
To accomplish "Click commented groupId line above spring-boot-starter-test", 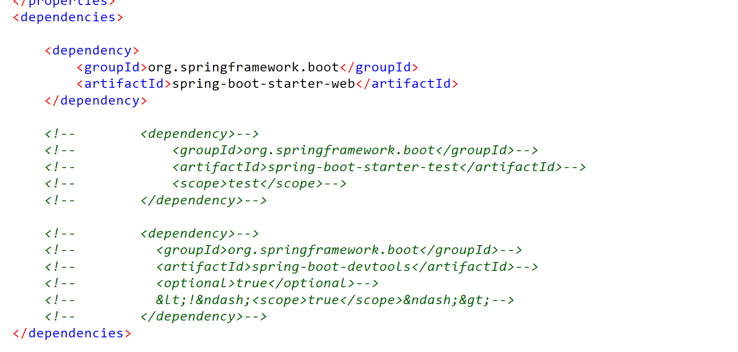I will click(x=355, y=150).
